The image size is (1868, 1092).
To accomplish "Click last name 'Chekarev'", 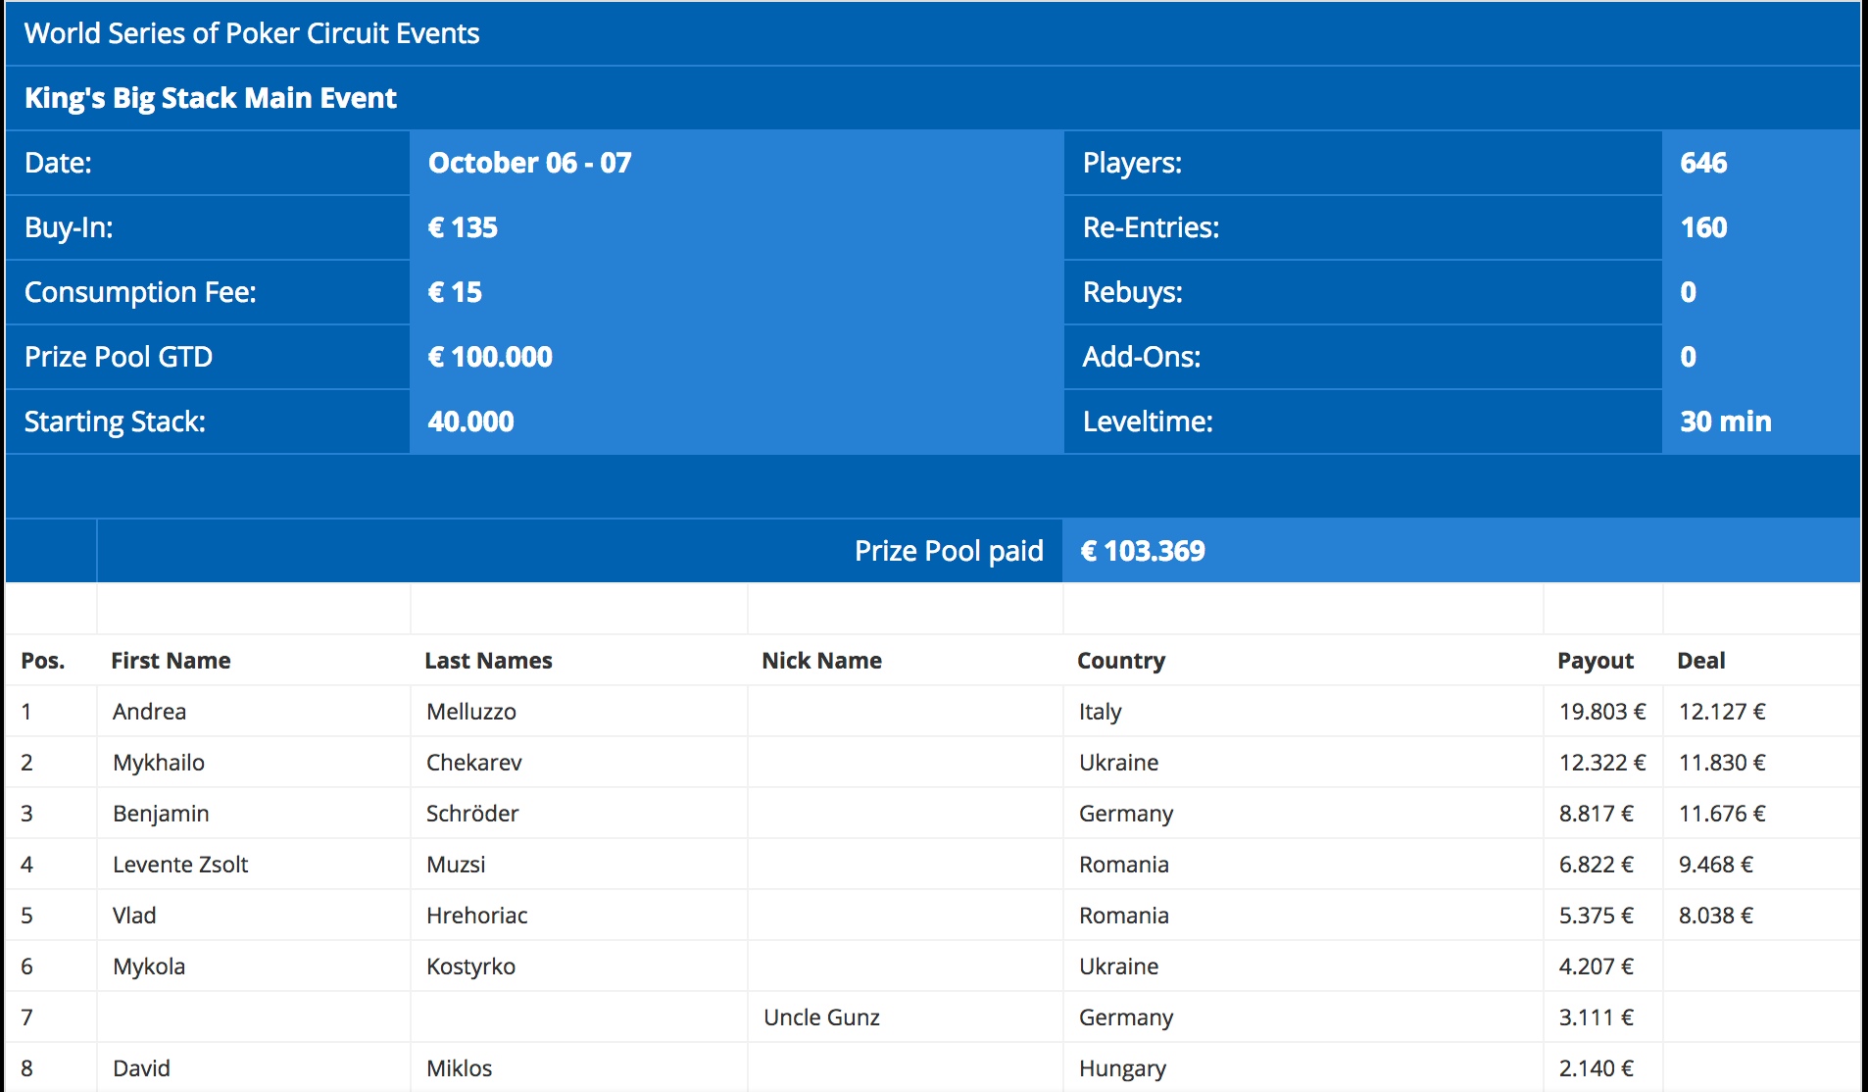I will tap(474, 763).
